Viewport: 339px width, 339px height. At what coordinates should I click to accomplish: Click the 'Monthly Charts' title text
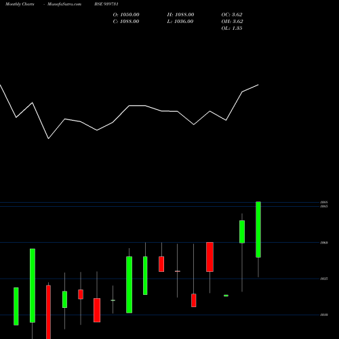[20, 4]
